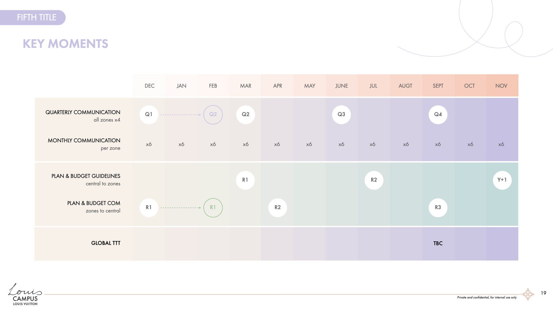Select the outlined purple Q2 circle
This screenshot has height=311, width=553.
click(213, 115)
